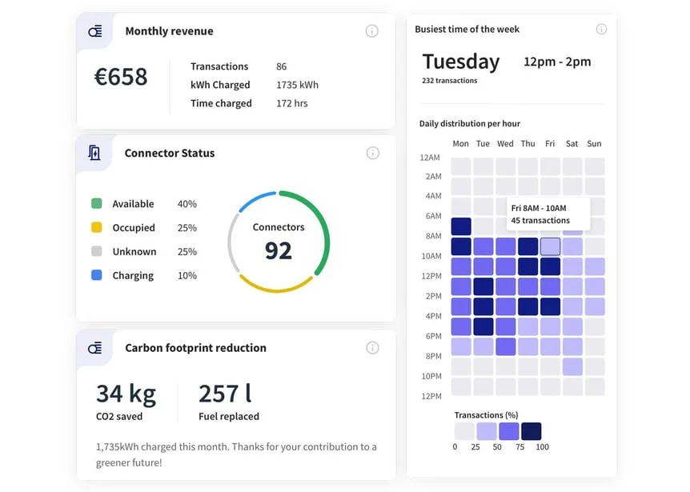This screenshot has height=492, width=690.
Task: Open the Carbon footprint reduction info icon
Action: [372, 348]
